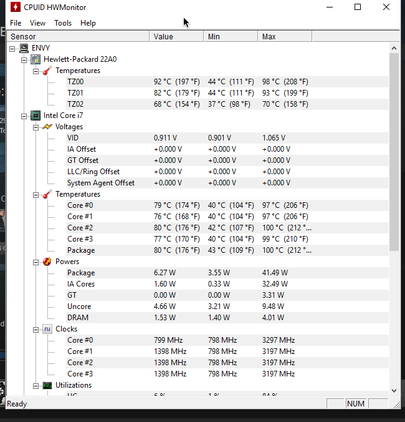Click the Voltages label

tap(69, 127)
